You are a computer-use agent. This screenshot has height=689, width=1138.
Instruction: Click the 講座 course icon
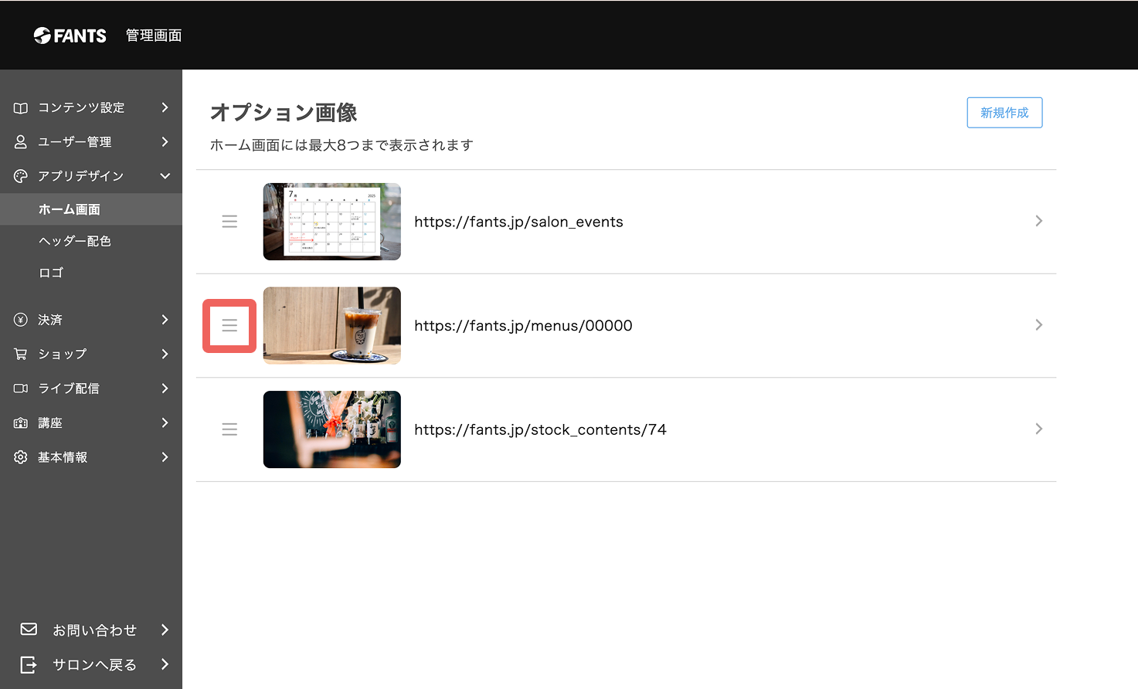[x=21, y=423]
